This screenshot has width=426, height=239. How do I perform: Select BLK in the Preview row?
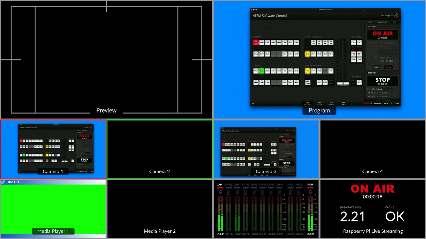click(285, 71)
